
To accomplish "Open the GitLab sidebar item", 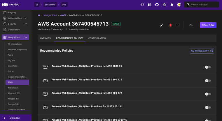I will point(11,71).
